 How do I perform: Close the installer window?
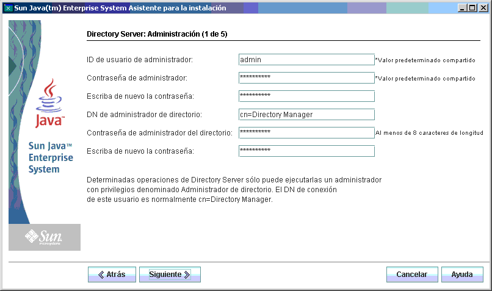483,8
